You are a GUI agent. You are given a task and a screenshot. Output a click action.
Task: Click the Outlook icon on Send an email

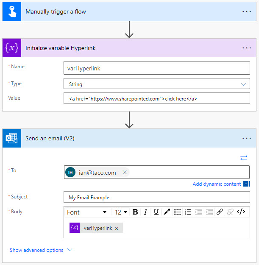12,138
